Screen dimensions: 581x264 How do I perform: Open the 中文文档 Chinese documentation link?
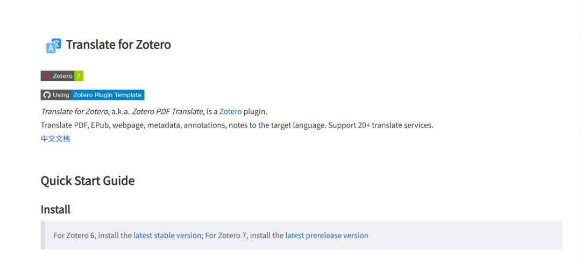55,139
